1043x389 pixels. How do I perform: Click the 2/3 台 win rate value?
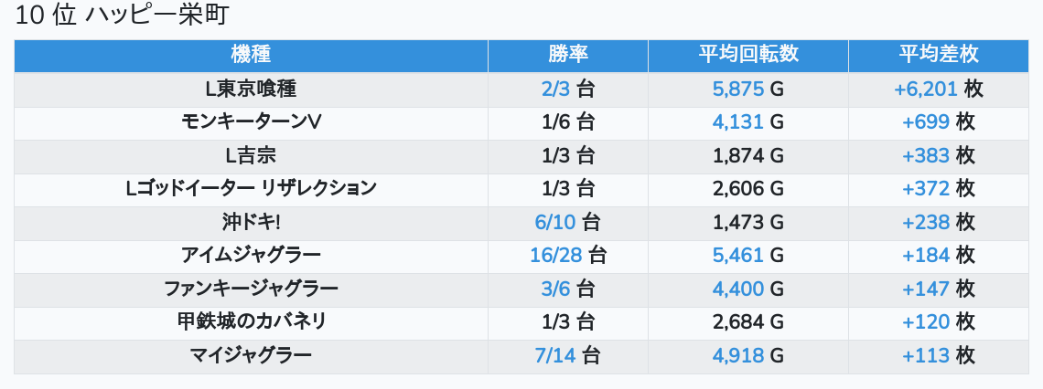pos(568,89)
